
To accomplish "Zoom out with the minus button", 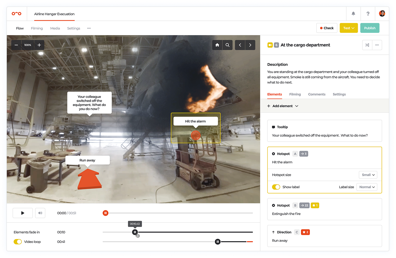I will tap(16, 45).
